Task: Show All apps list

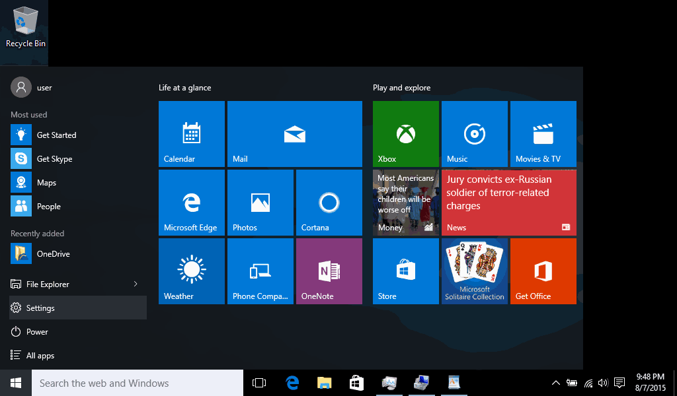Action: pyautogui.click(x=78, y=356)
